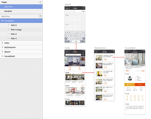Viewport: 151px width, 119px height.
Task: Click the plus icon to add page
Action: pyautogui.click(x=40, y=2)
